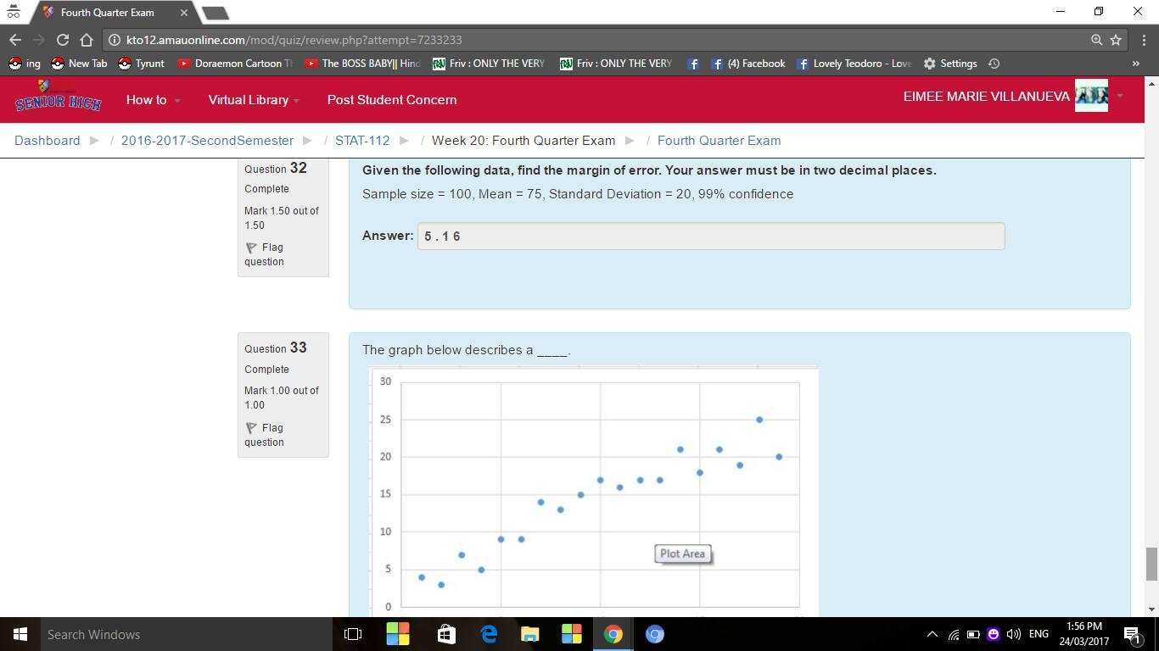Viewport: 1159px width, 651px height.
Task: Open the How to dropdown menu
Action: click(x=153, y=99)
